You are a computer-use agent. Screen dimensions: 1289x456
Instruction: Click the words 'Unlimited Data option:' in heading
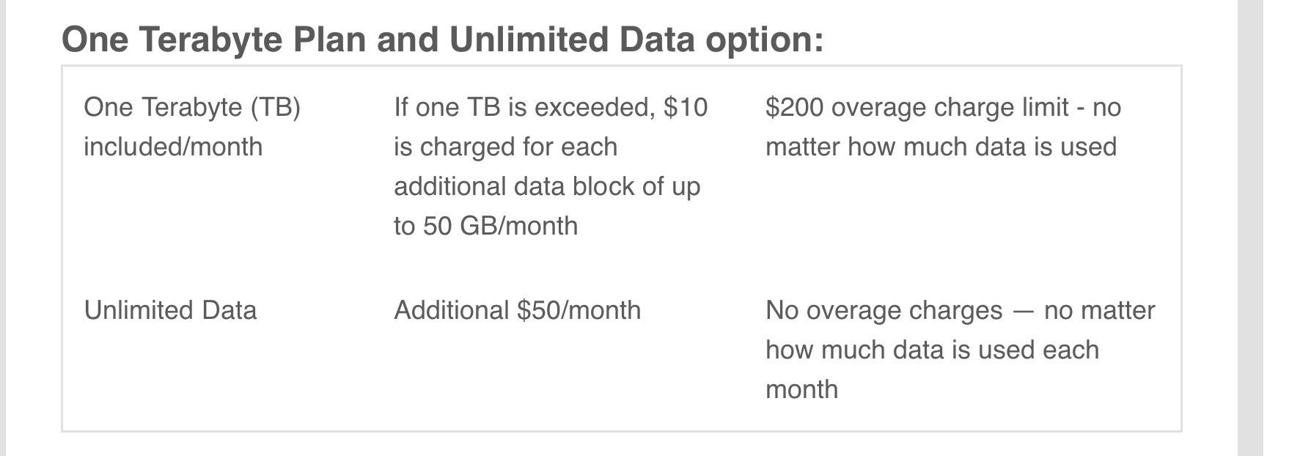636,39
